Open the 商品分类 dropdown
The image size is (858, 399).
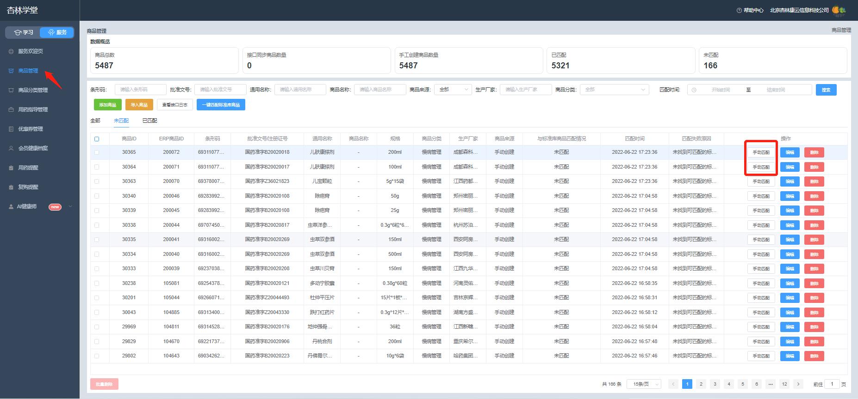pyautogui.click(x=614, y=90)
